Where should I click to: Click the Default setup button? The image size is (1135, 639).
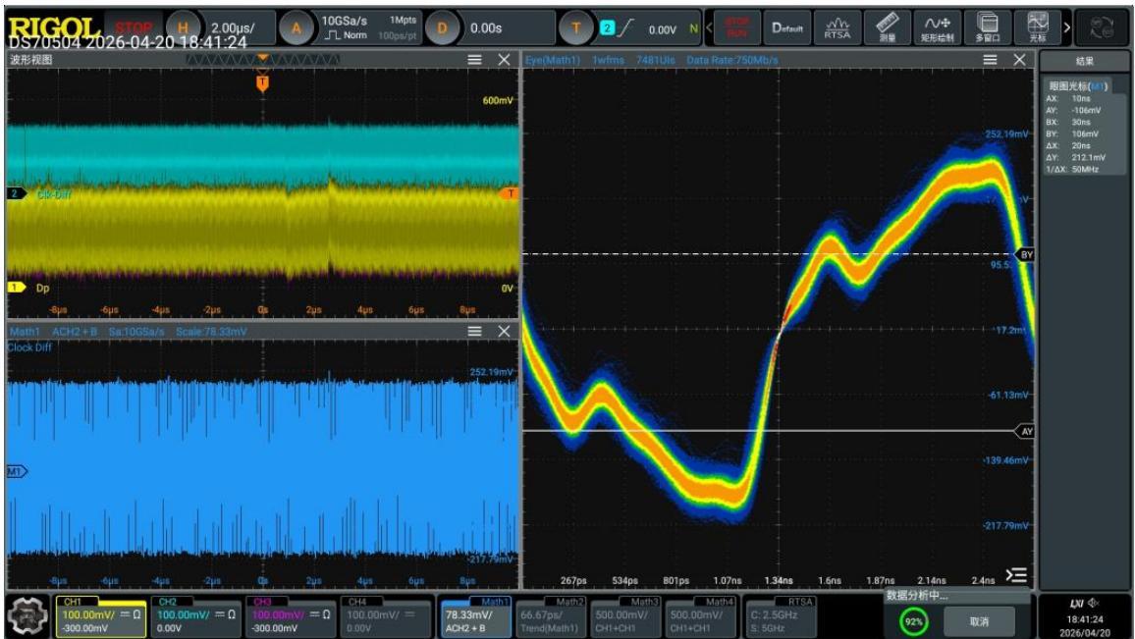click(x=786, y=28)
